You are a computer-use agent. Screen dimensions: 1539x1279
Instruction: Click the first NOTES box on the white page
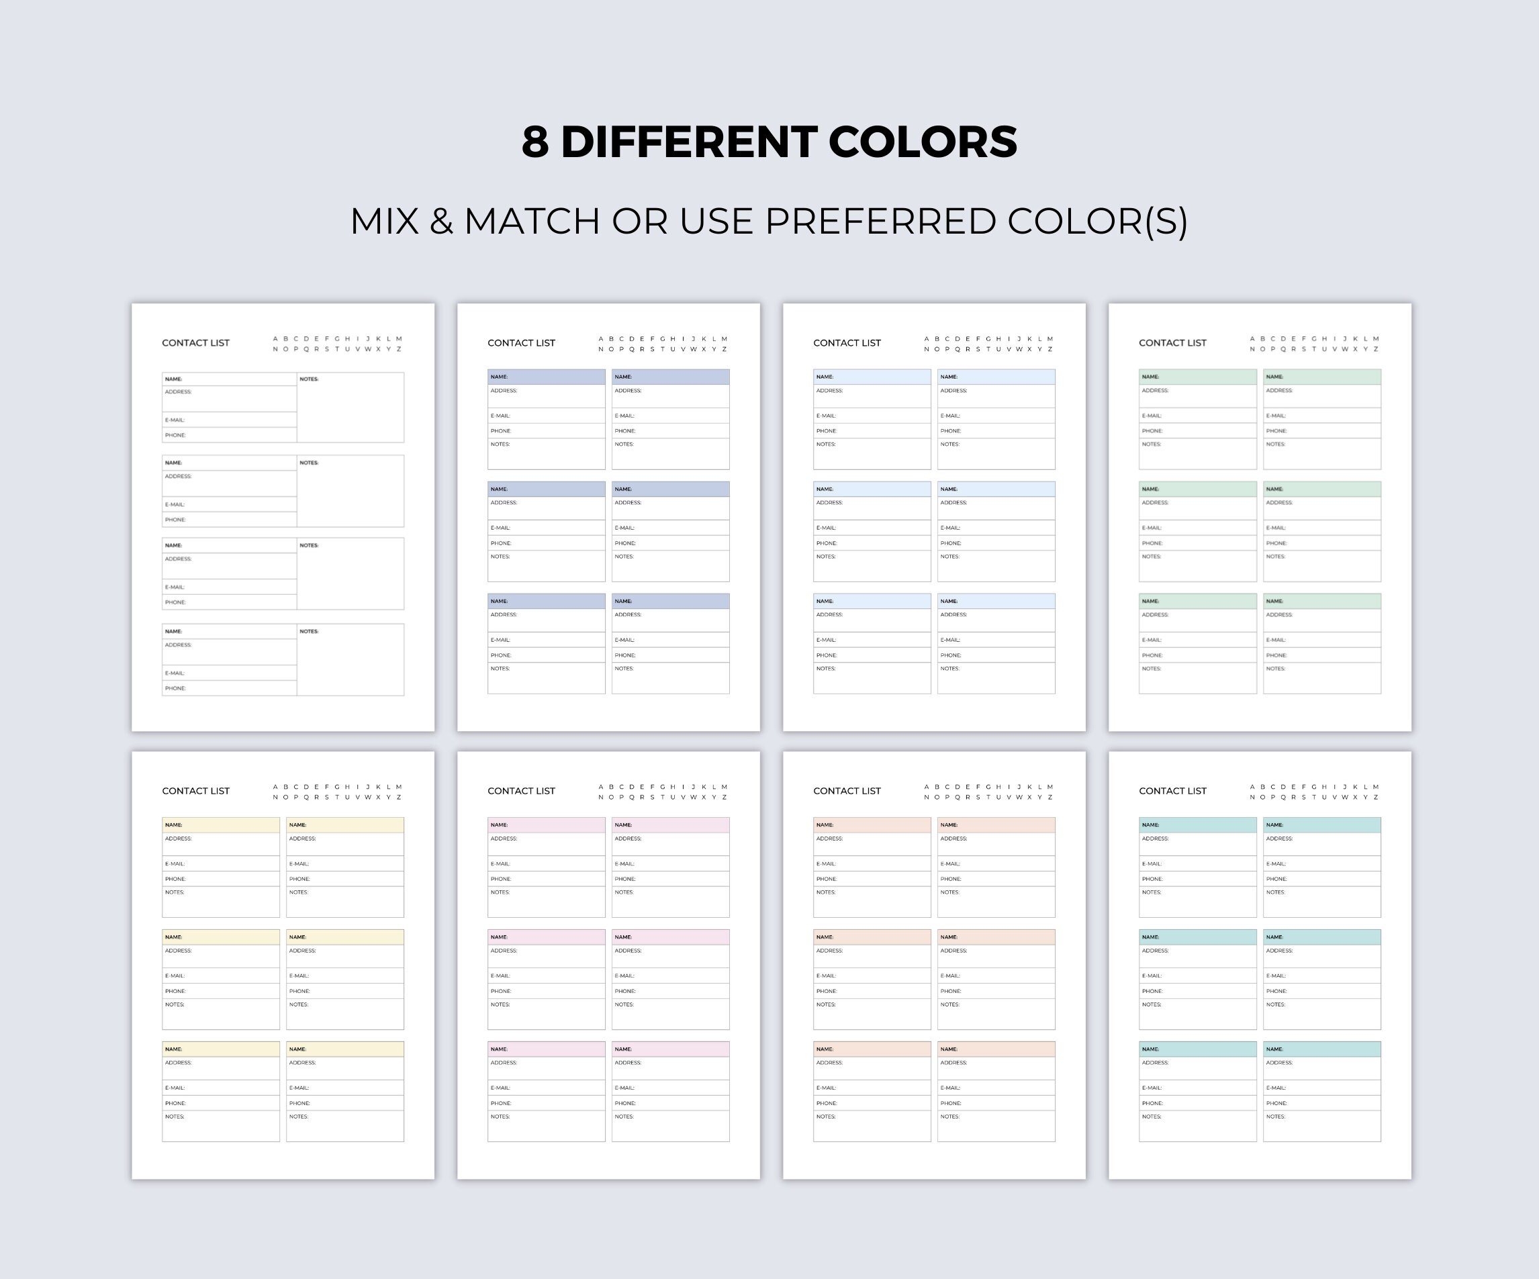(x=351, y=408)
